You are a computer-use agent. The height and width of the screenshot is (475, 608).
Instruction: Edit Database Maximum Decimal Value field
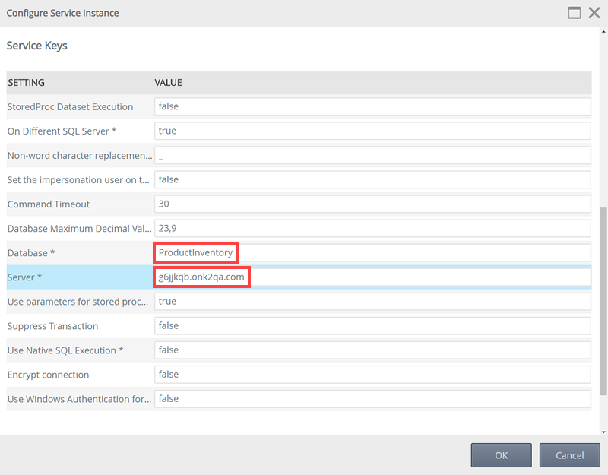pyautogui.click(x=372, y=228)
